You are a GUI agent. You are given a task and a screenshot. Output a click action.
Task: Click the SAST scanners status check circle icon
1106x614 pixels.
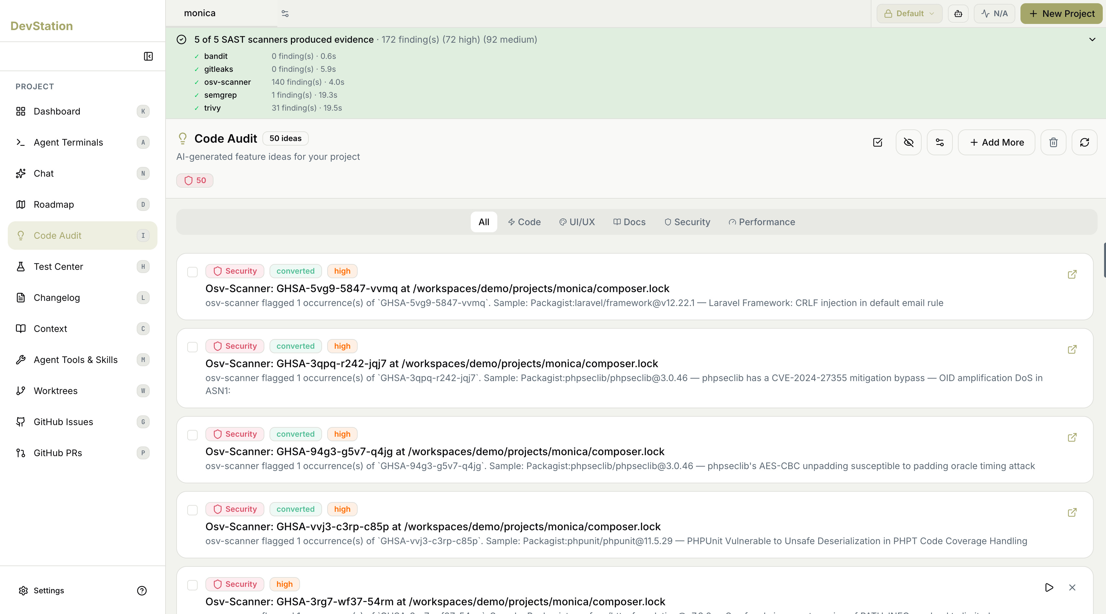coord(182,39)
